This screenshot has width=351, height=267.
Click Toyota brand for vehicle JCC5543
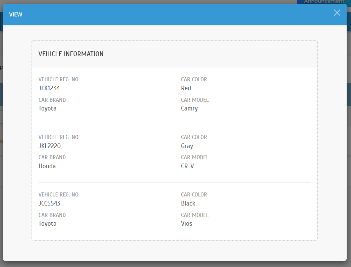[x=48, y=224]
